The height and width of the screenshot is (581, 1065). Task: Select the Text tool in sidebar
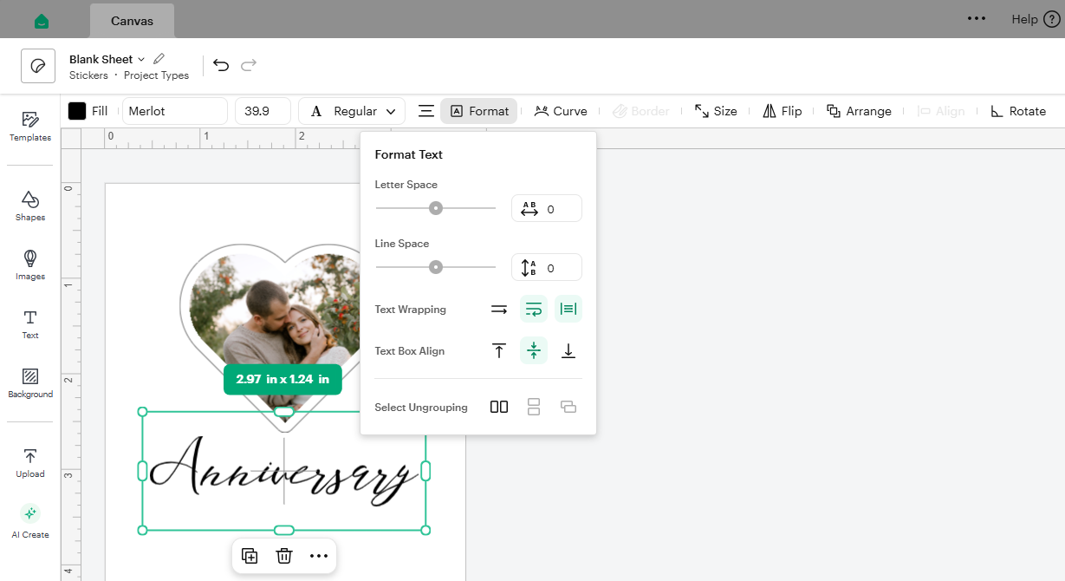pos(30,324)
